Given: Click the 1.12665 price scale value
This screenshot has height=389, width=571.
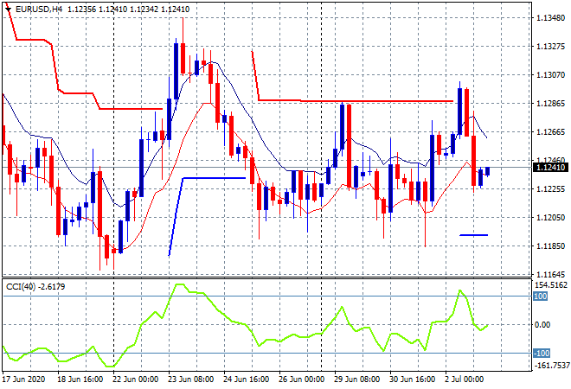Looking at the screenshot, I should click(551, 132).
